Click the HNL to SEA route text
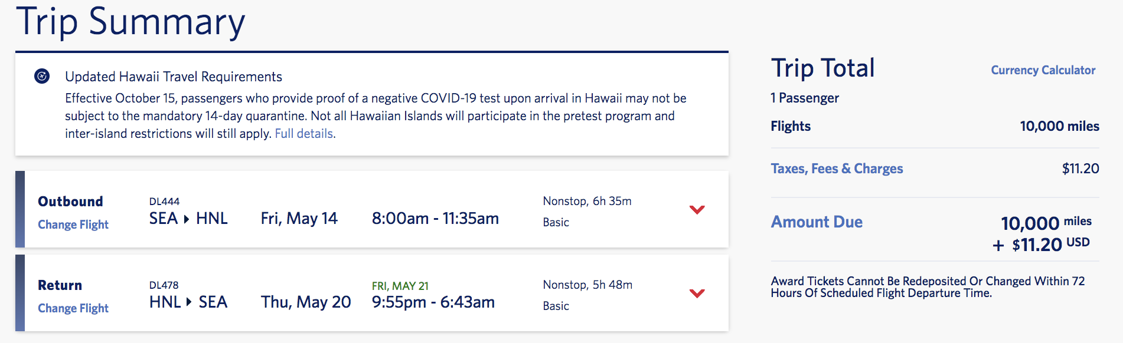The height and width of the screenshot is (343, 1123). (188, 302)
